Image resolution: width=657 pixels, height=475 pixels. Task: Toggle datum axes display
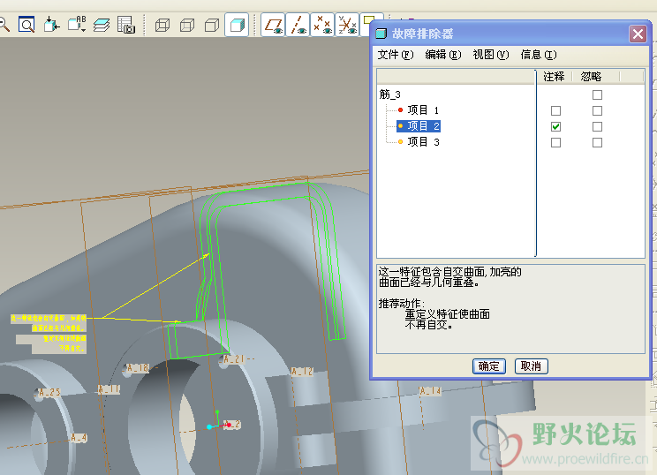coord(298,25)
